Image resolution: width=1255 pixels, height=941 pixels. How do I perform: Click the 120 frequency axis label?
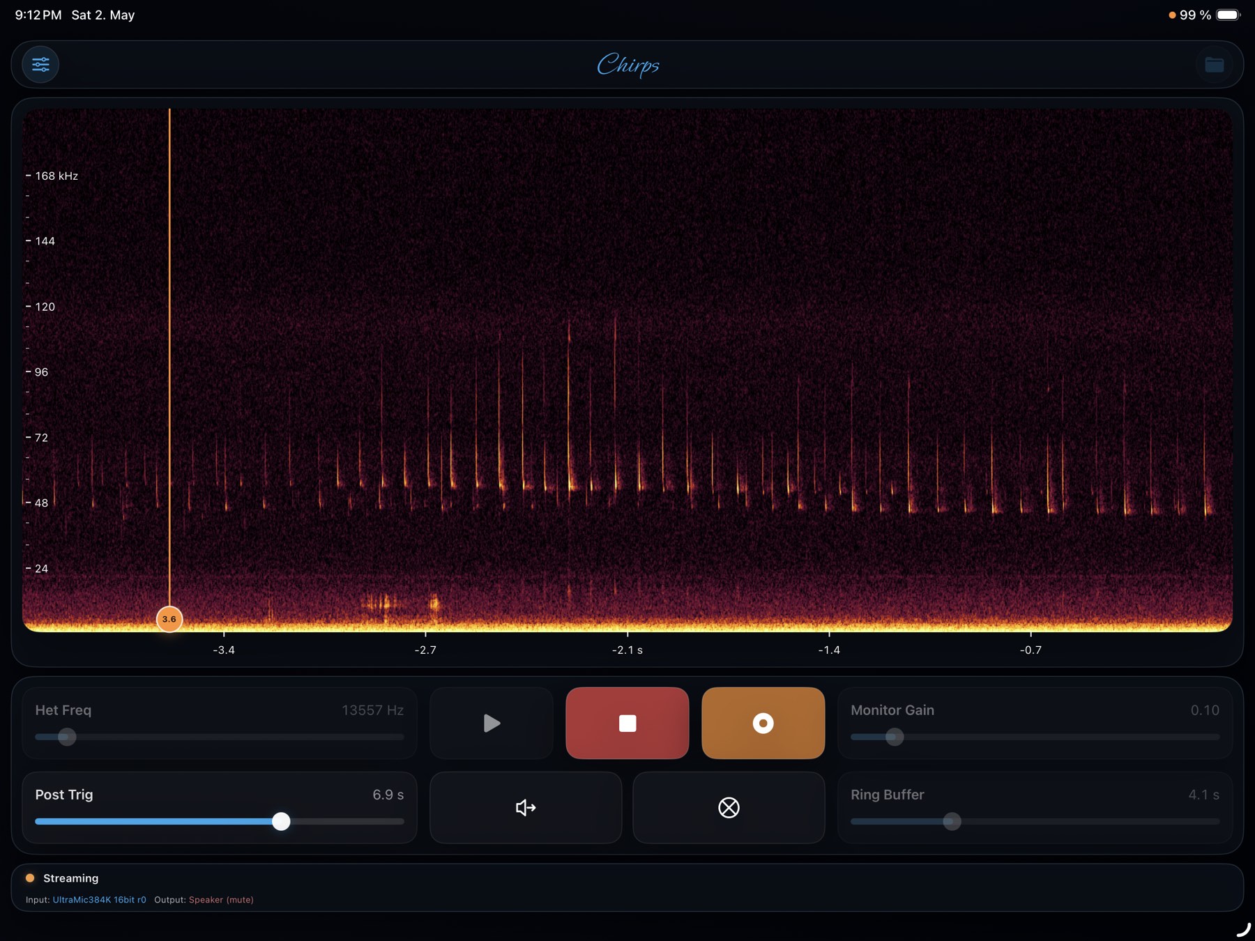pos(45,307)
